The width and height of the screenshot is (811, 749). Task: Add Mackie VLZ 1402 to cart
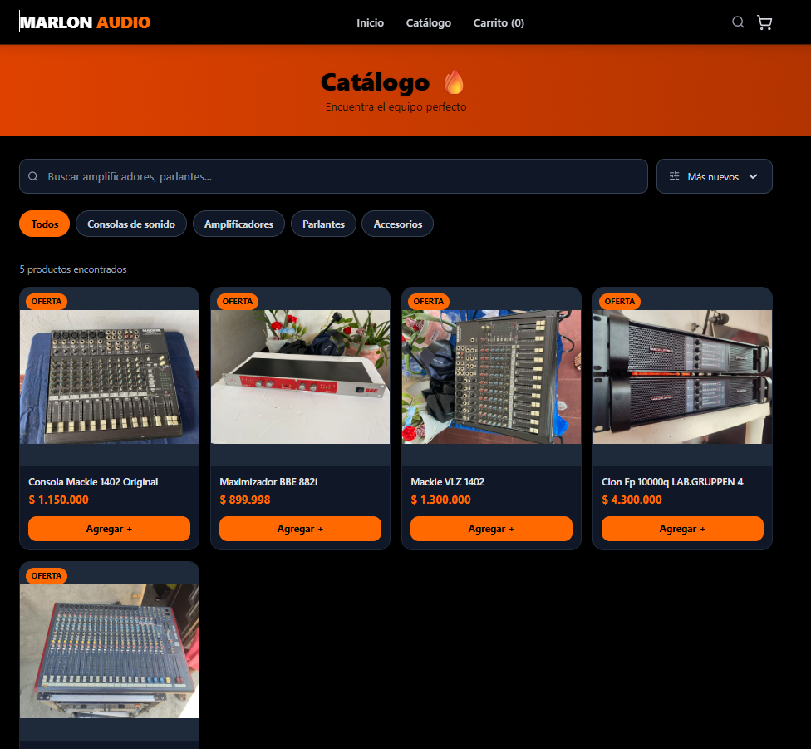point(491,529)
